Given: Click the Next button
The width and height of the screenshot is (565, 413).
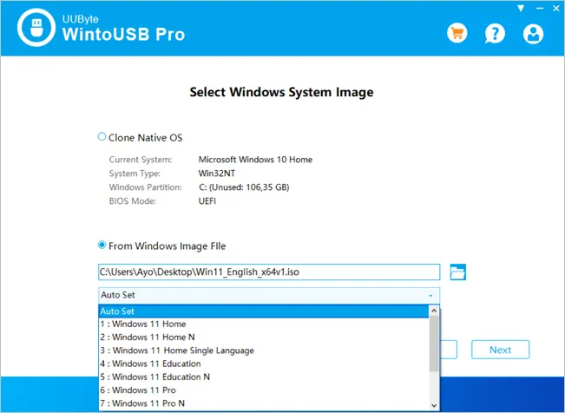Looking at the screenshot, I should click(500, 350).
